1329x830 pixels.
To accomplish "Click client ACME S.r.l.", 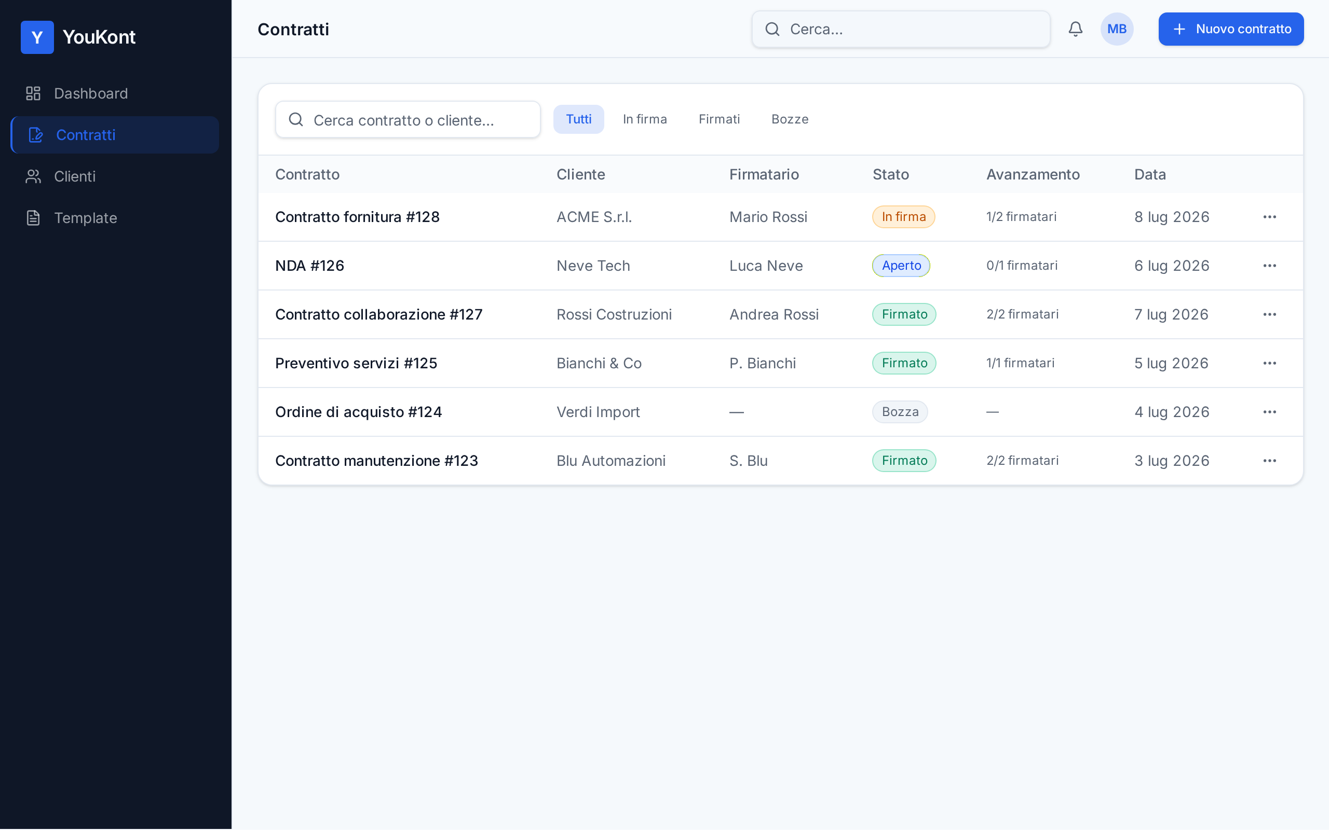I will click(x=594, y=217).
